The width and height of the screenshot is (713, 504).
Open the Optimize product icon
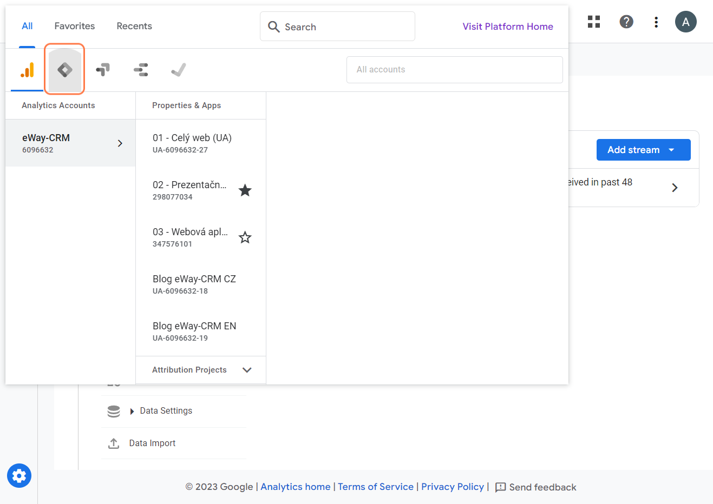coord(103,70)
